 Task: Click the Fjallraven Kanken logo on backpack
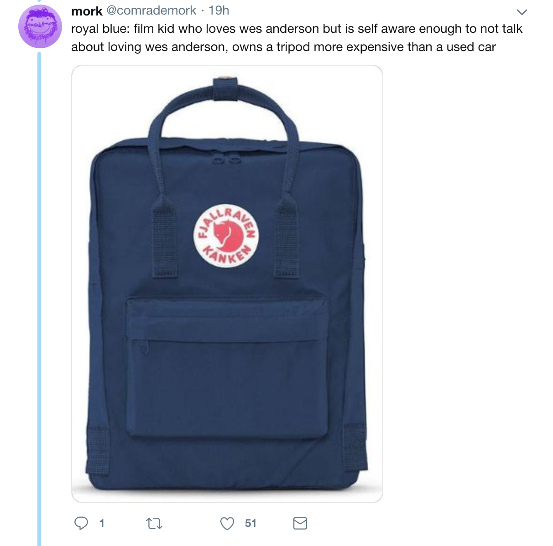click(226, 235)
